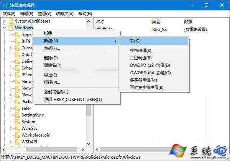This screenshot has height=161, width=230.
Task: Create a new 二进制值(B)
Action: click(x=154, y=58)
